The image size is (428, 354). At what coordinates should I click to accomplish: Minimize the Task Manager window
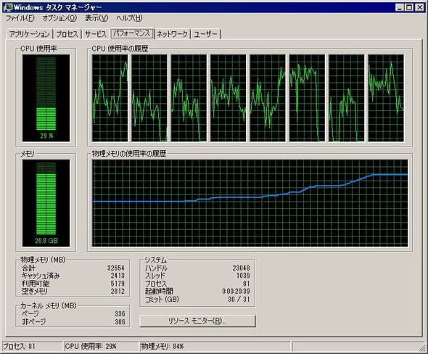pos(399,8)
